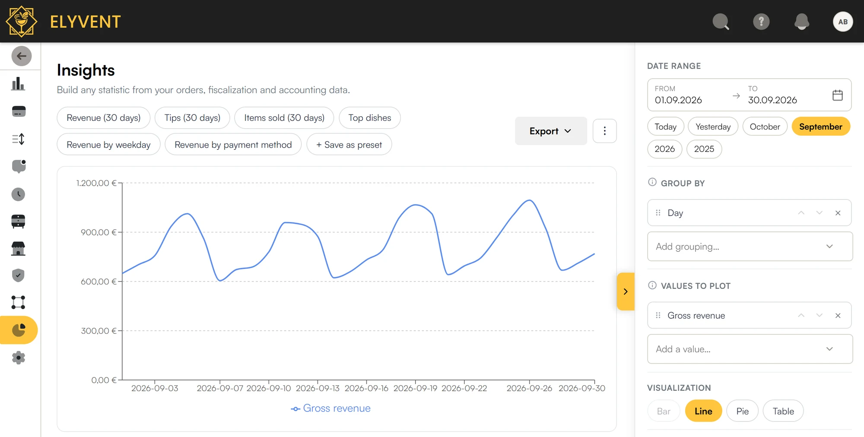The width and height of the screenshot is (864, 437).
Task: Select the Today date preset
Action: tap(665, 127)
